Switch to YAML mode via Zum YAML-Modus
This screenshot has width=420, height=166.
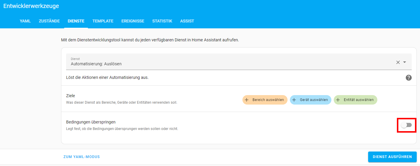pos(82,157)
